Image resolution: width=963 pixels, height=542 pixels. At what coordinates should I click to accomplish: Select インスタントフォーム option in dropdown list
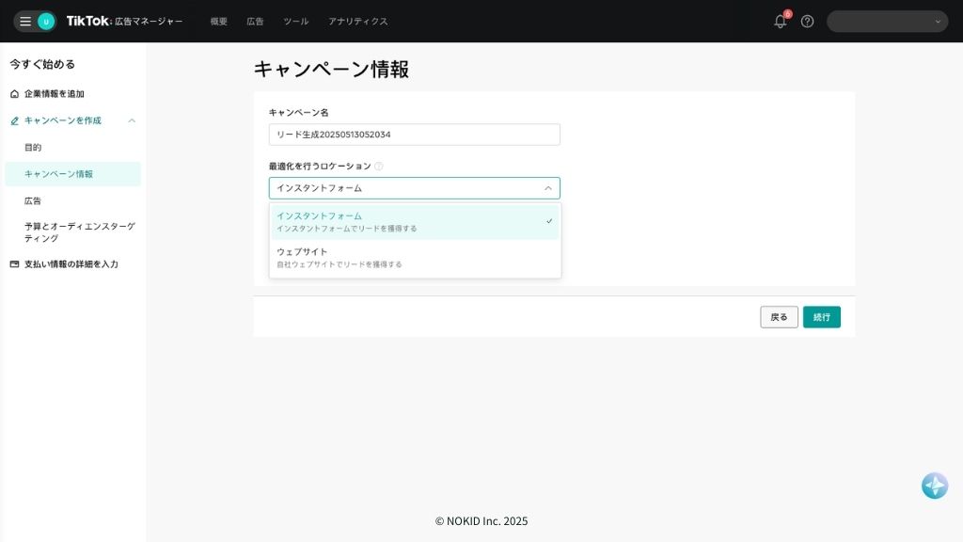[x=415, y=222]
